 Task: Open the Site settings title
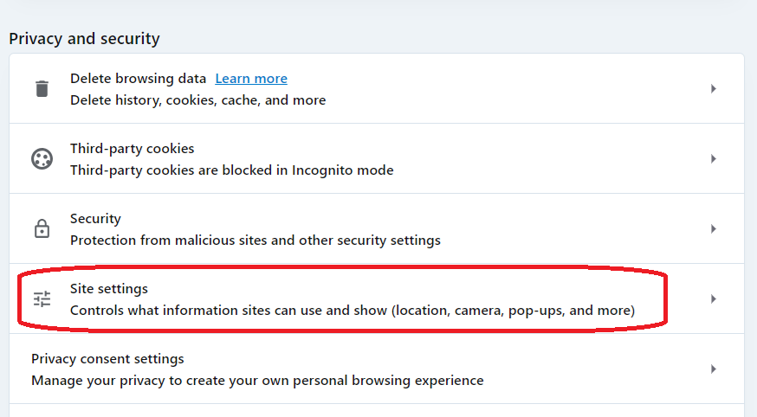tap(109, 289)
